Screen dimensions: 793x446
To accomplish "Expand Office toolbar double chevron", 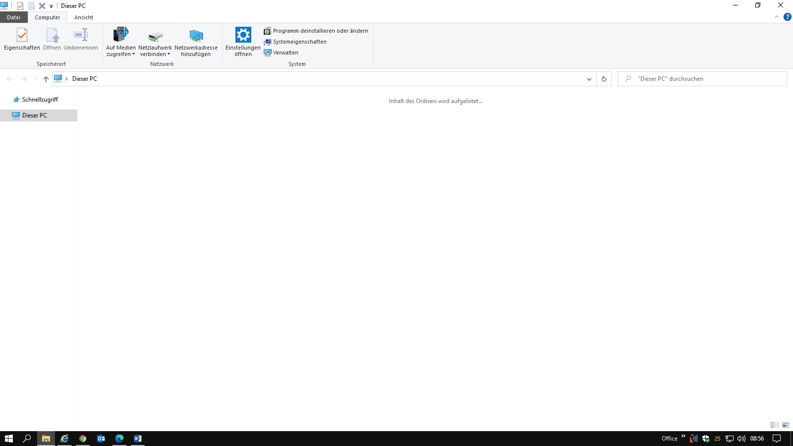I will pyautogui.click(x=683, y=437).
